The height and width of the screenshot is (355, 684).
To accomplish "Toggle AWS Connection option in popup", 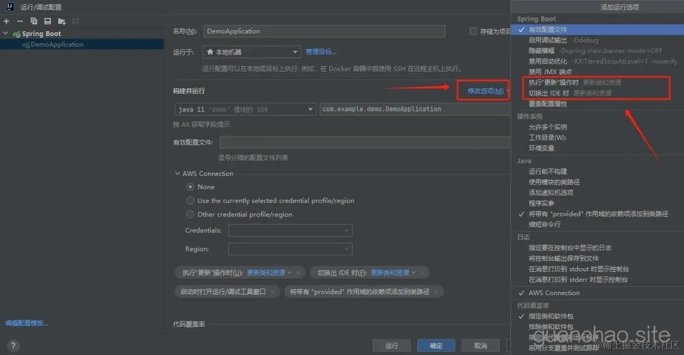I will pos(597,293).
